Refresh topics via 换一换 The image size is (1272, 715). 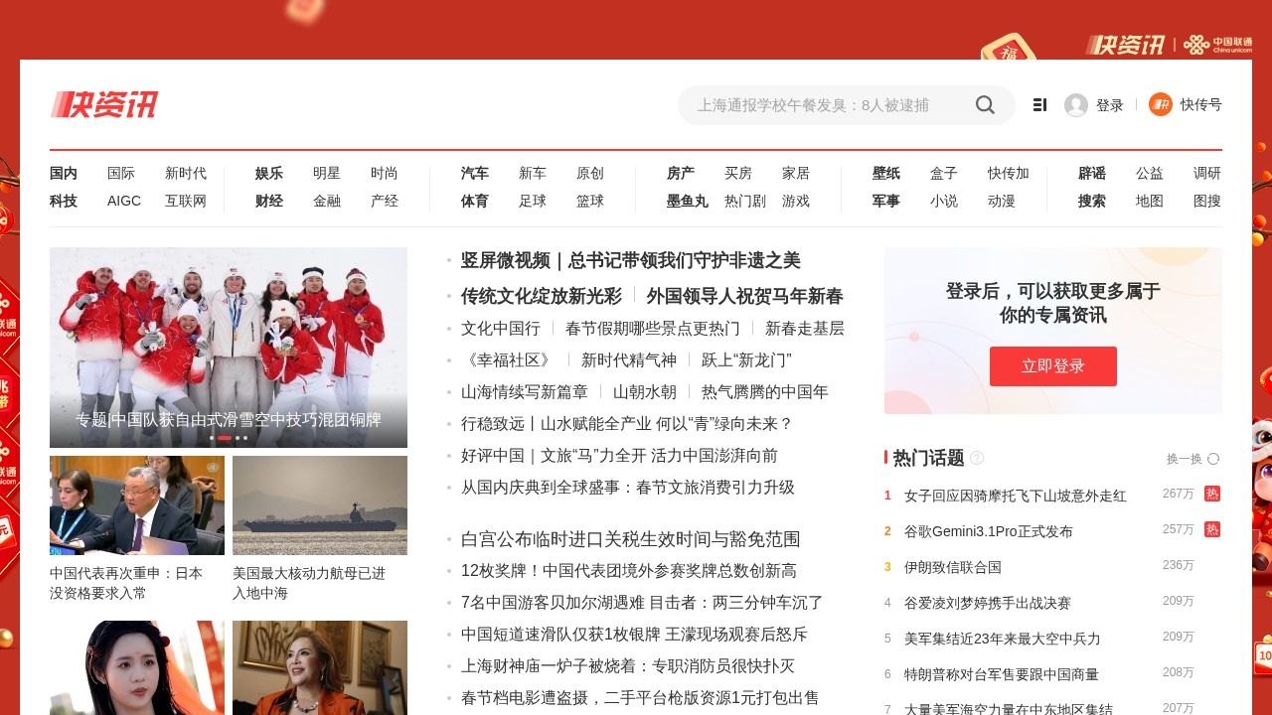click(x=1185, y=459)
